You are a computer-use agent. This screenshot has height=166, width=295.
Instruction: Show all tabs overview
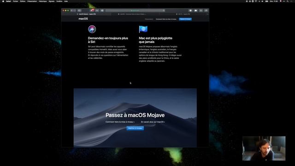206,11
